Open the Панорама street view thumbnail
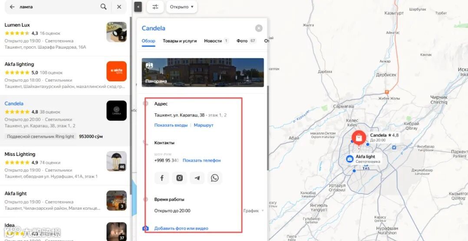The height and width of the screenshot is (241, 468). point(203,73)
